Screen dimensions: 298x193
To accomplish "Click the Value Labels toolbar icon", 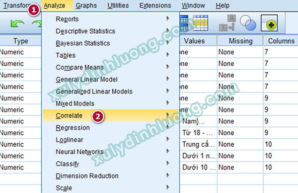I will (227, 23).
